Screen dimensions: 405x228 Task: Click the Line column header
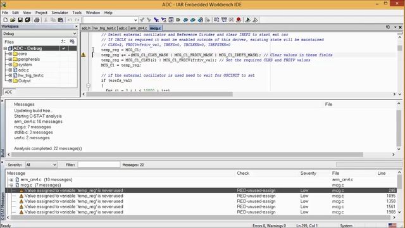pyautogui.click(x=381, y=173)
